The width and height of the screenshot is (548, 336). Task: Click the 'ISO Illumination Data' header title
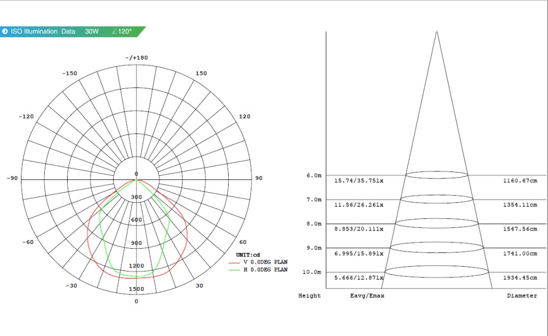43,31
